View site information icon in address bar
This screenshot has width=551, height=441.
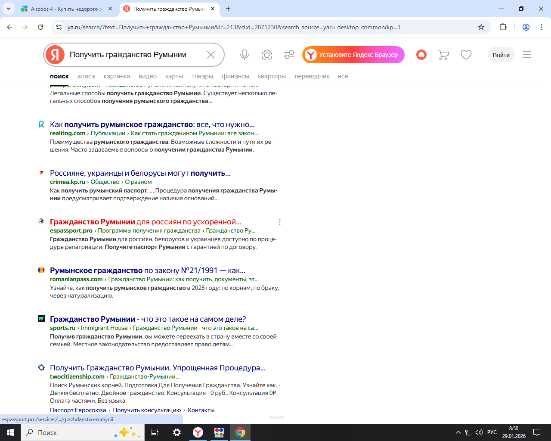coord(59,27)
